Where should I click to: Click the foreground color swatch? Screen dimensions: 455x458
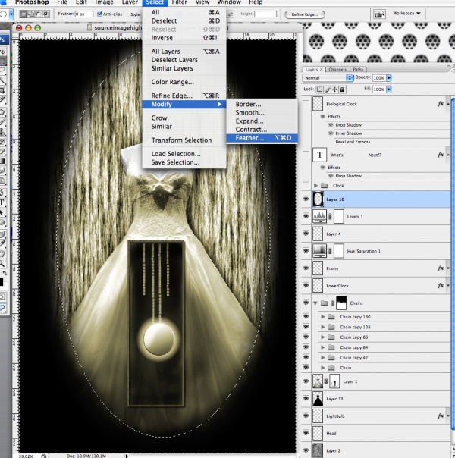2,282
